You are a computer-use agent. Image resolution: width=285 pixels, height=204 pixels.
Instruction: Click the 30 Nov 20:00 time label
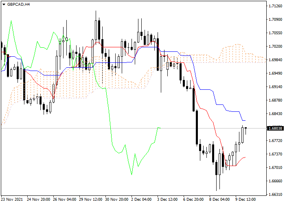tap(117, 200)
